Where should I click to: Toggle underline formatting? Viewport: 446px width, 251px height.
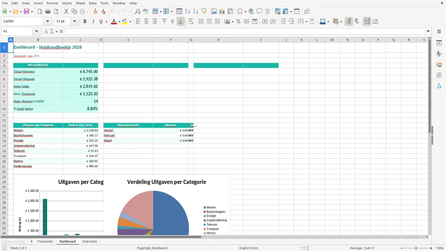(101, 22)
